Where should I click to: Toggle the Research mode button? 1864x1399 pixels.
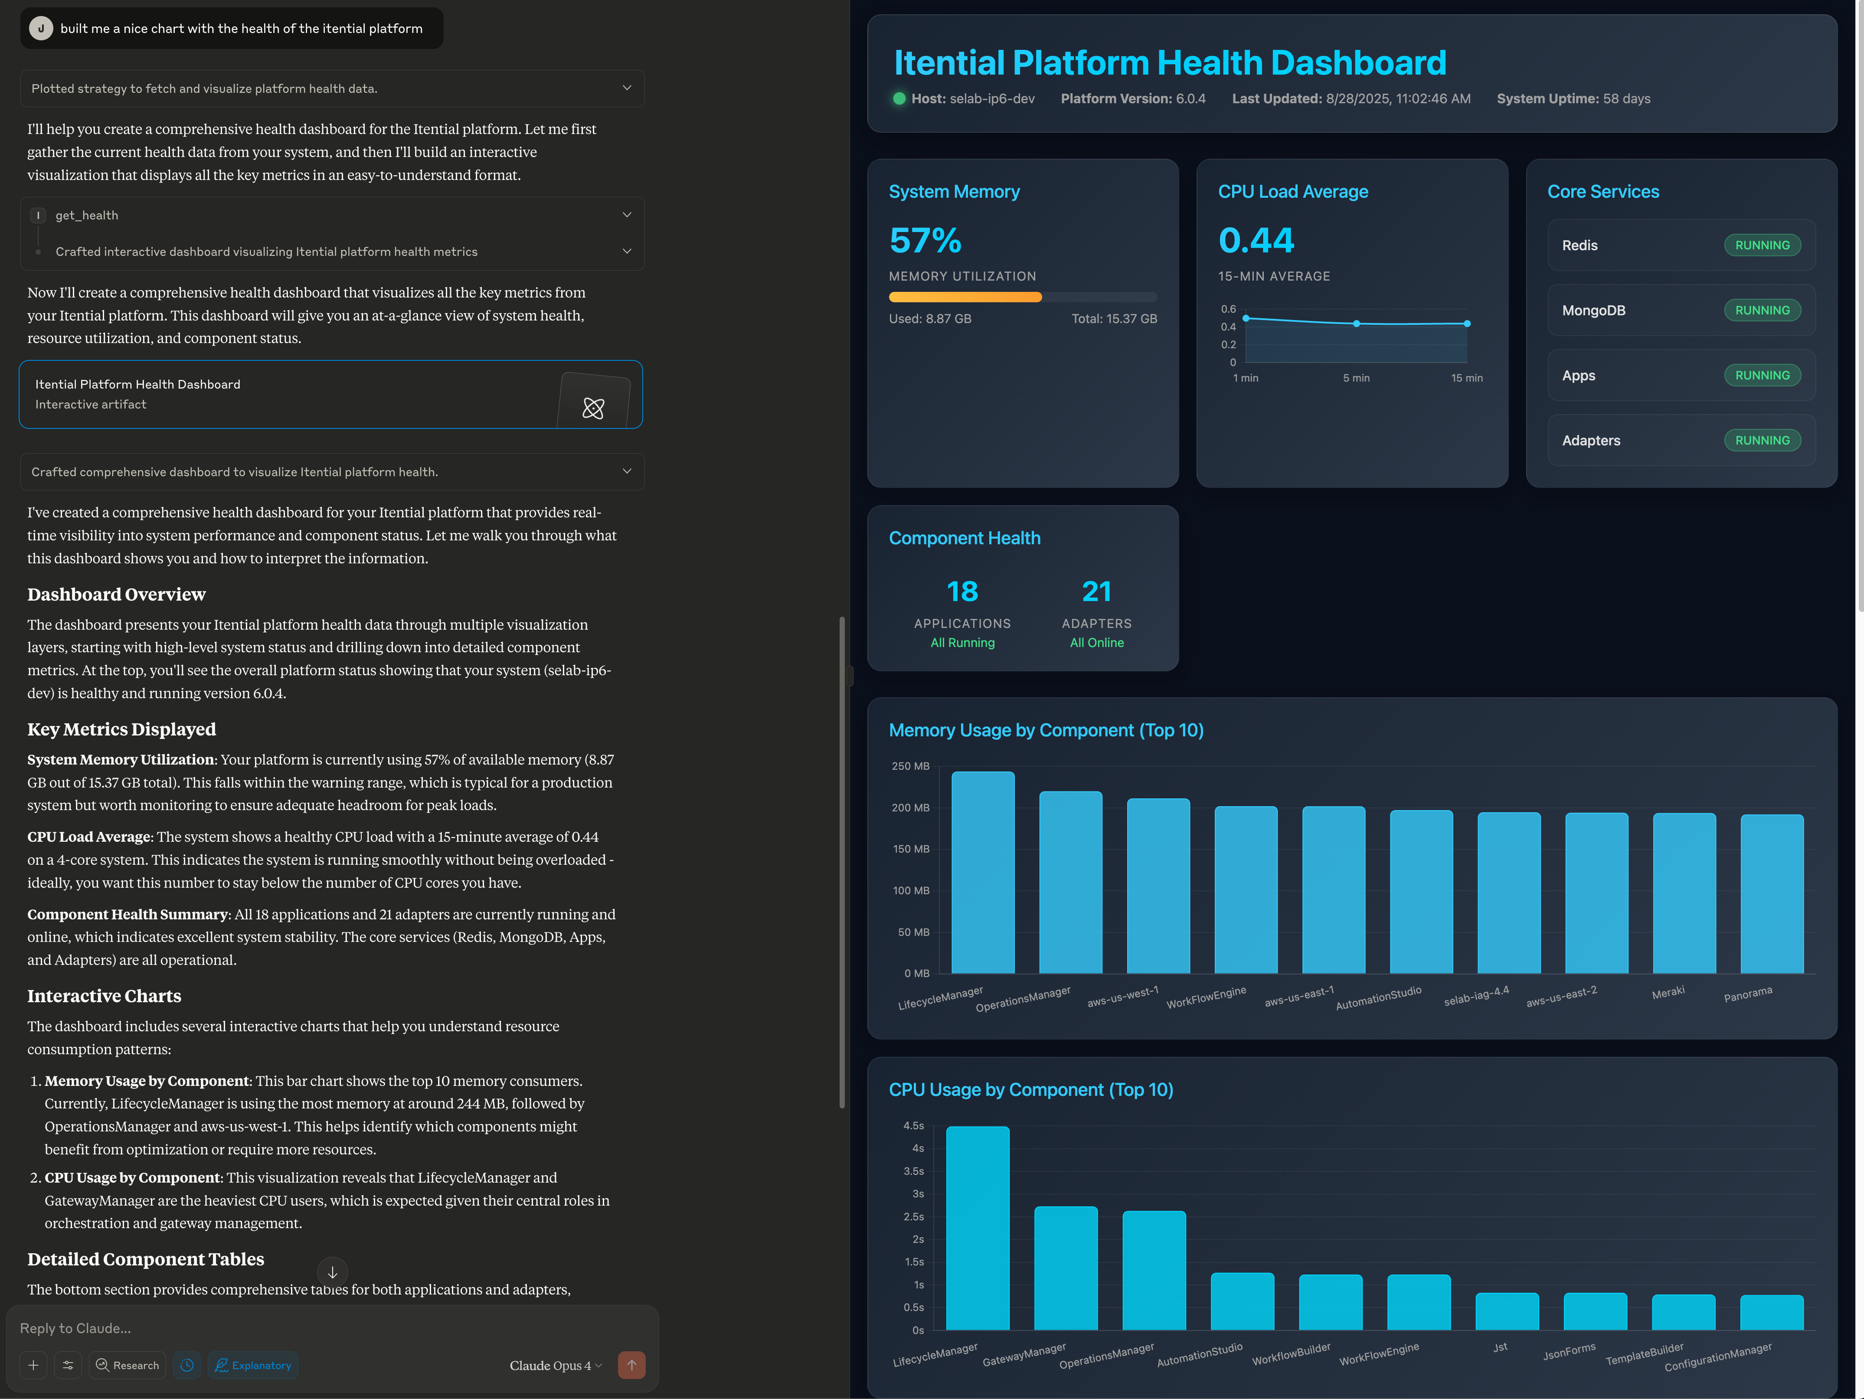tap(128, 1365)
